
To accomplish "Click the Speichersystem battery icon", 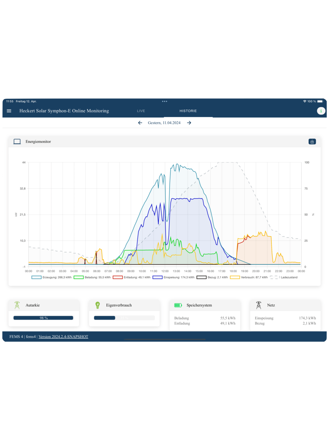I will click(178, 305).
